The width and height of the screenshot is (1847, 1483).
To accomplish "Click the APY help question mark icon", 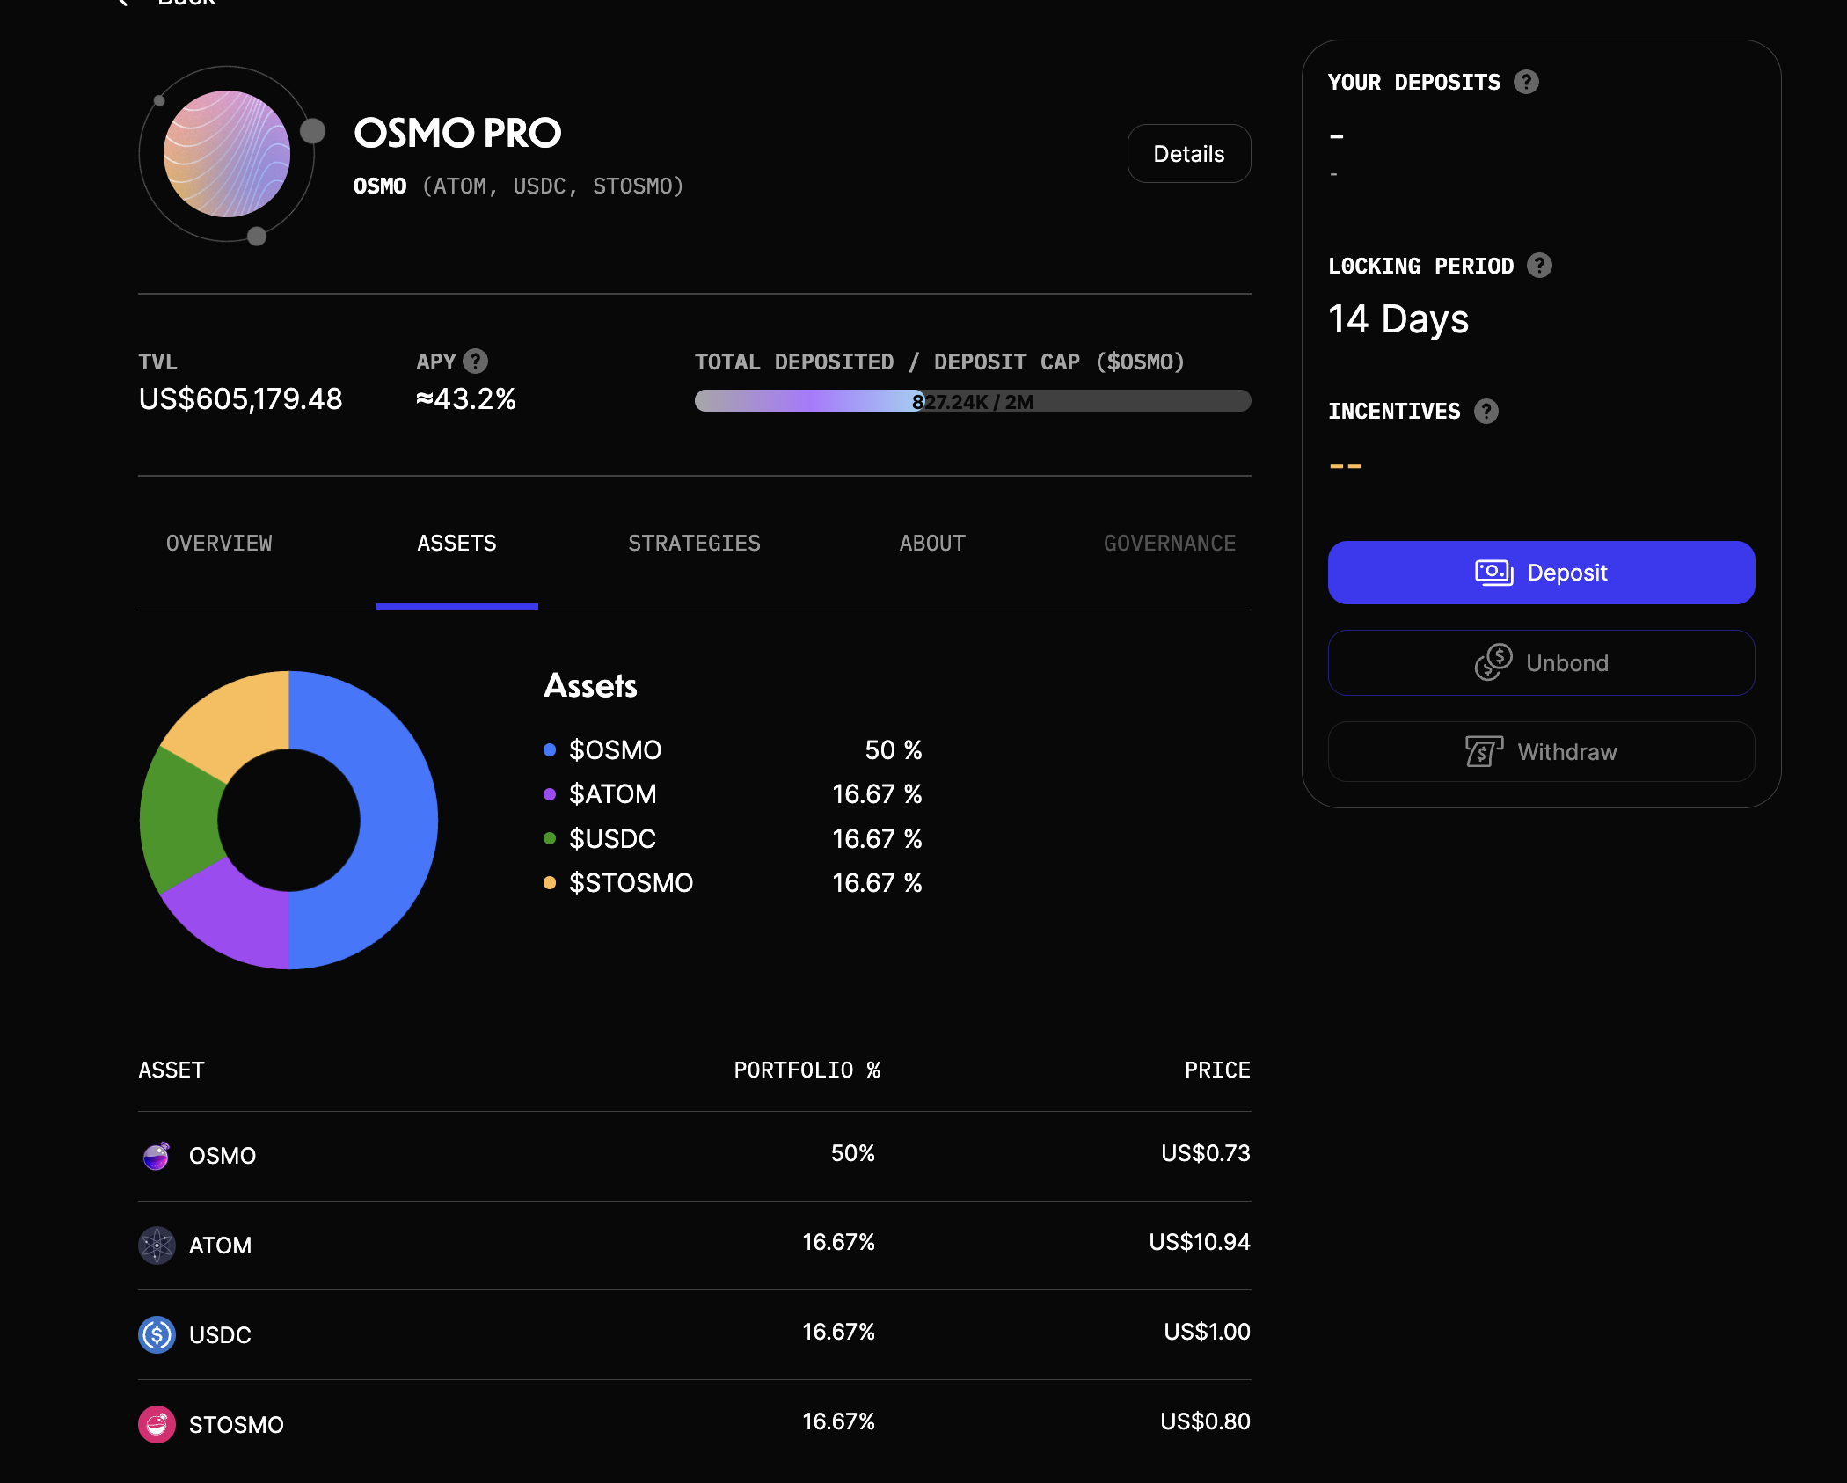I will (x=475, y=362).
